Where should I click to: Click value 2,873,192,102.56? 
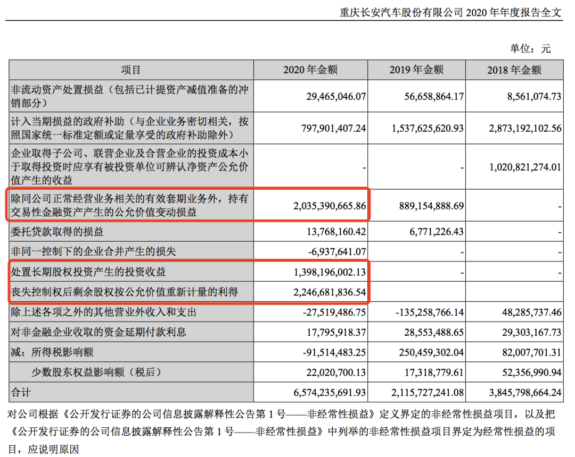[x=525, y=129]
